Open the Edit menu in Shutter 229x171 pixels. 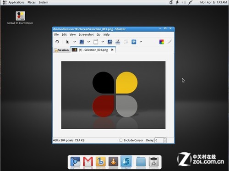64,34
